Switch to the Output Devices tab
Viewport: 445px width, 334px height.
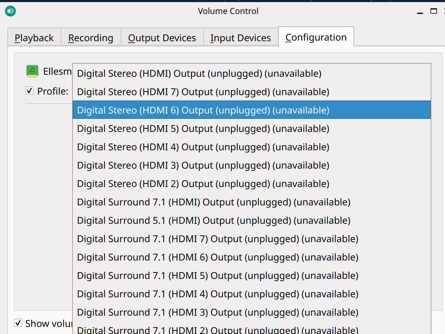pos(162,38)
